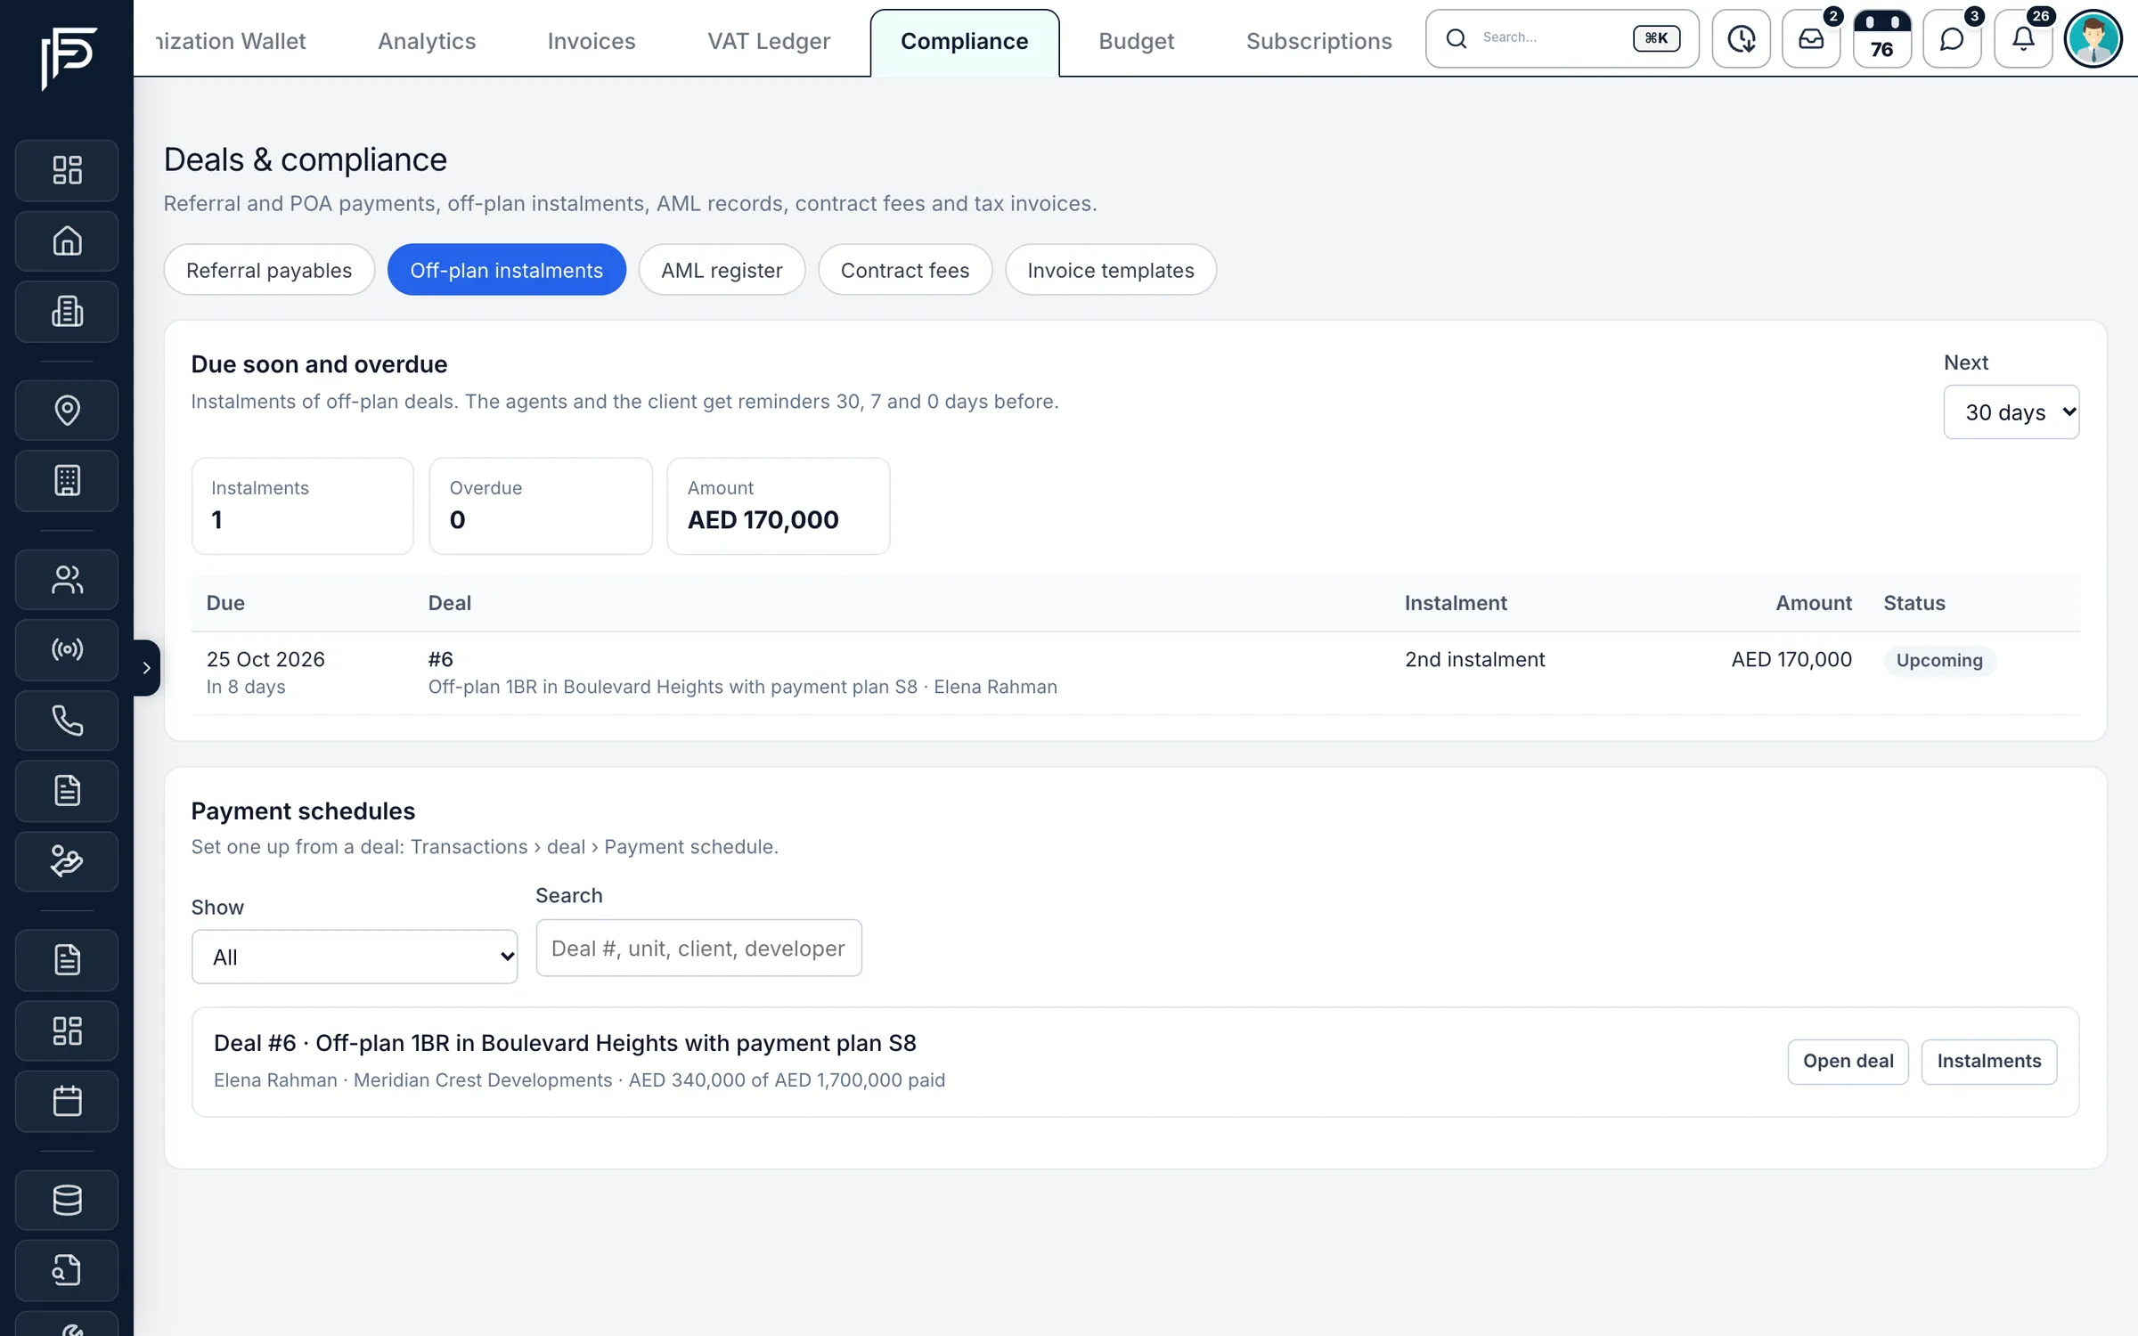Open the database stack icon in sidebar

(x=67, y=1200)
